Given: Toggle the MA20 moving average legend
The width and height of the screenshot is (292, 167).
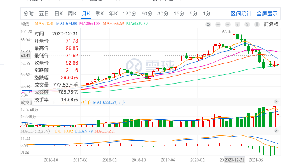Looking at the screenshot, I should coord(89,24).
